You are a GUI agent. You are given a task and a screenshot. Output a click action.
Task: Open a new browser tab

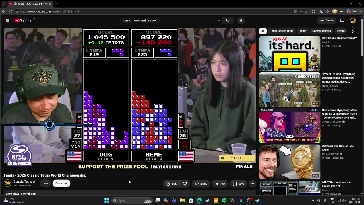click(57, 4)
